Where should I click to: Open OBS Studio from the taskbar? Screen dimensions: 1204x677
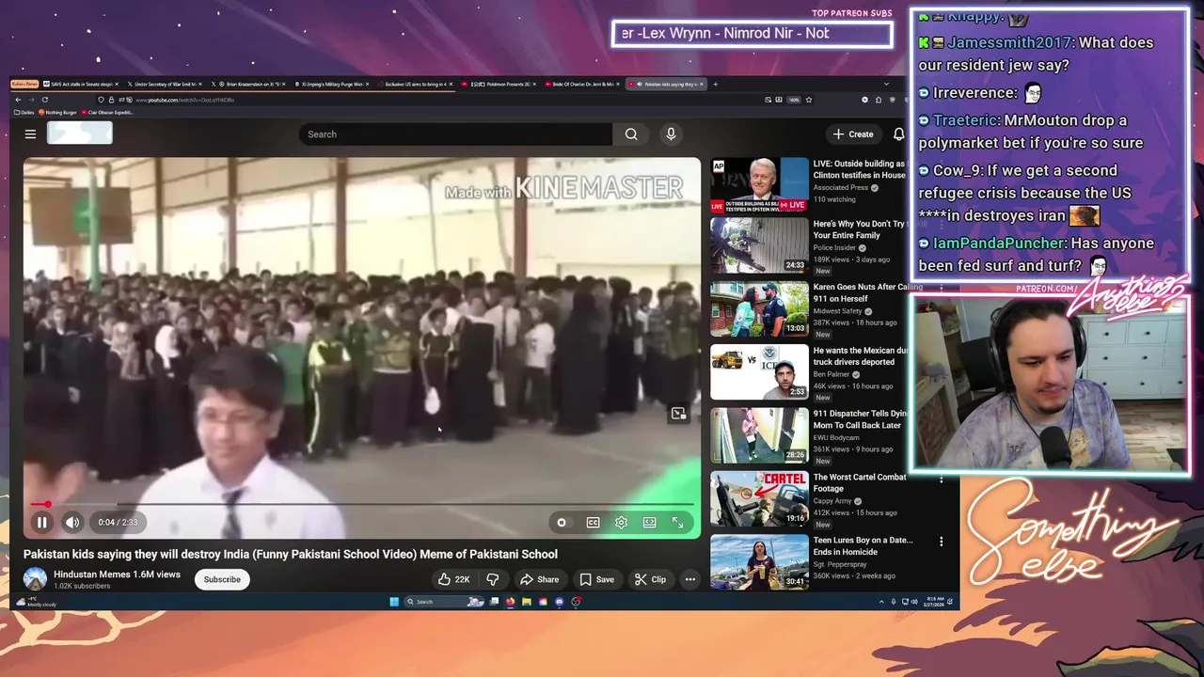click(x=576, y=602)
